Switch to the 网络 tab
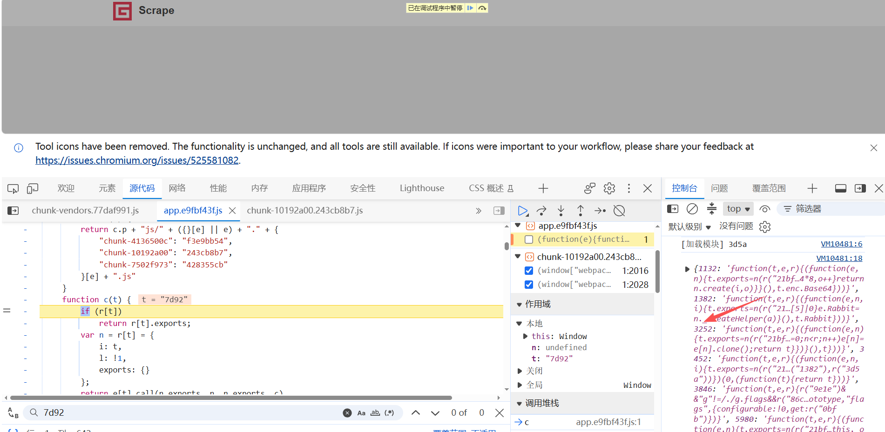 (x=177, y=188)
